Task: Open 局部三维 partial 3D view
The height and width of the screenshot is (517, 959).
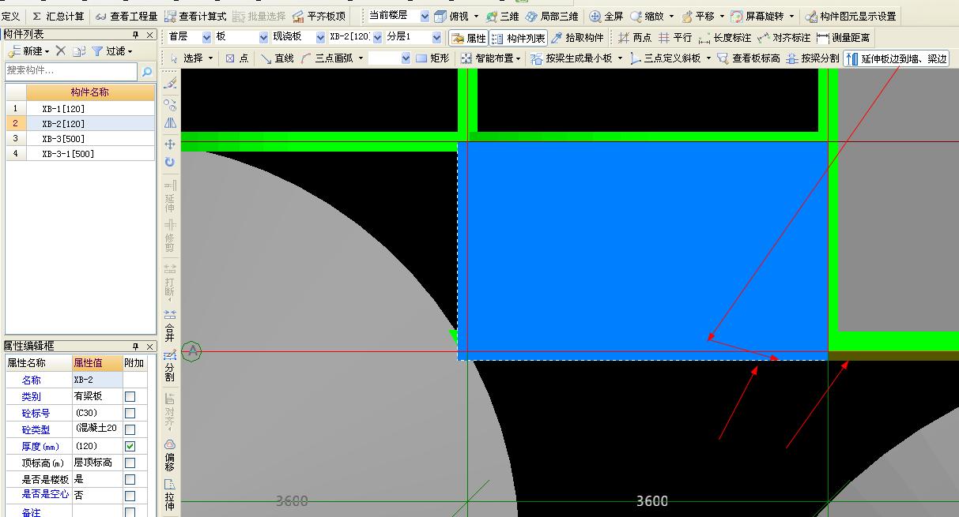Action: pyautogui.click(x=551, y=16)
